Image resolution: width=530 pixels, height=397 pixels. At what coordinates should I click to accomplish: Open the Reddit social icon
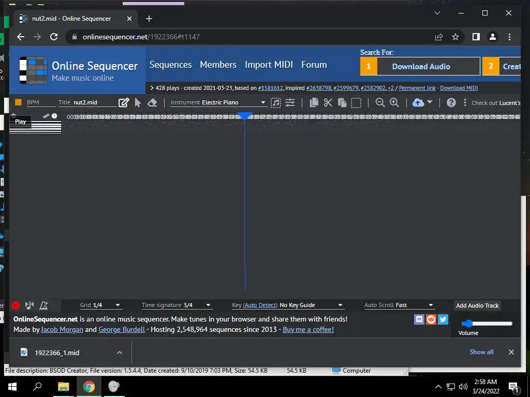point(431,319)
